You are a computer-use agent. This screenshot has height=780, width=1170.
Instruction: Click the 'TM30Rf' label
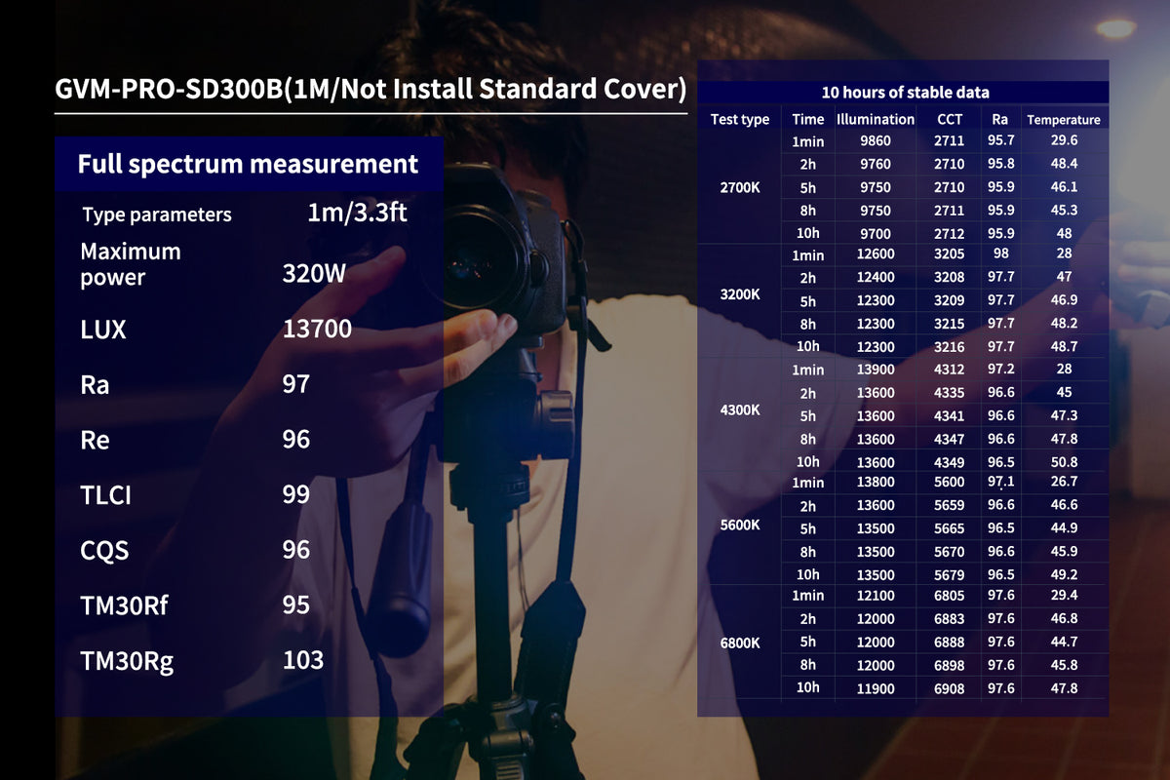click(124, 606)
